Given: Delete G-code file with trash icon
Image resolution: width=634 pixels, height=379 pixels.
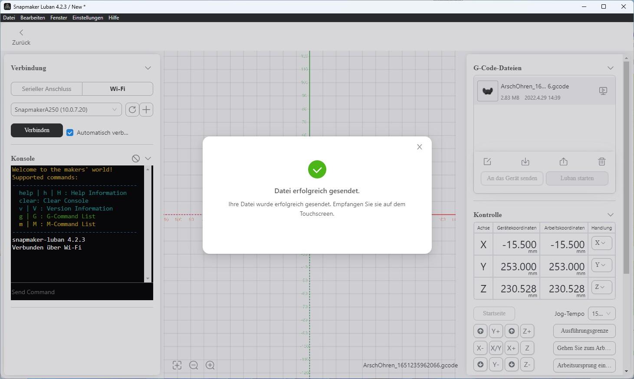Looking at the screenshot, I should 601,162.
